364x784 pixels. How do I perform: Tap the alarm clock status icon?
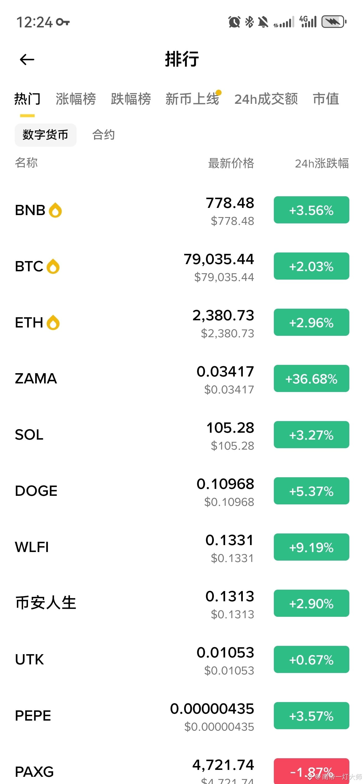pyautogui.click(x=234, y=22)
